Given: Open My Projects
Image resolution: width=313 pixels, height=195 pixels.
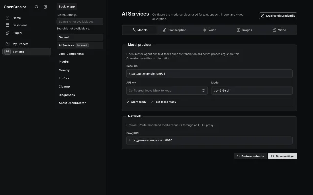Looking at the screenshot, I should tap(27, 44).
